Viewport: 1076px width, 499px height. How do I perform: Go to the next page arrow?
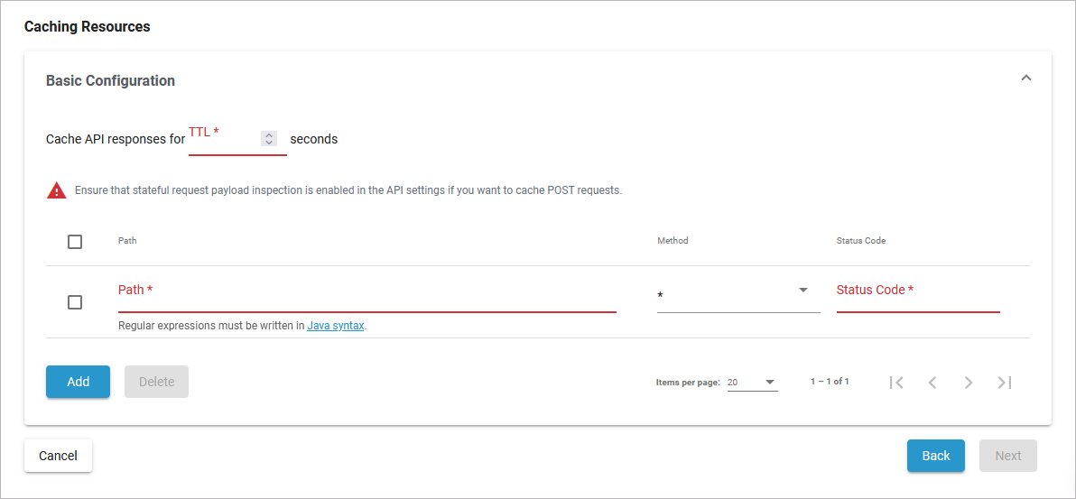969,383
